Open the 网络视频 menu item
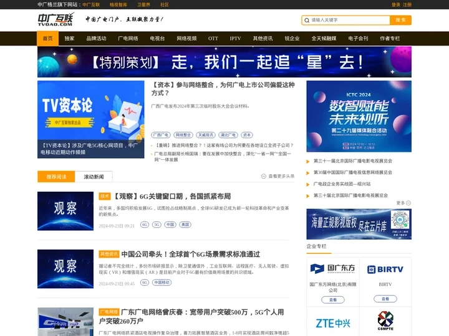The height and width of the screenshot is (336, 449). (186, 39)
